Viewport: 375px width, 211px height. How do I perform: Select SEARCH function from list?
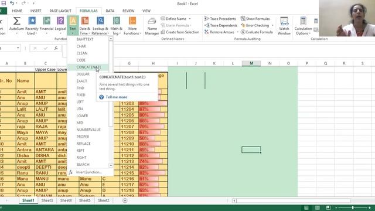click(x=88, y=165)
